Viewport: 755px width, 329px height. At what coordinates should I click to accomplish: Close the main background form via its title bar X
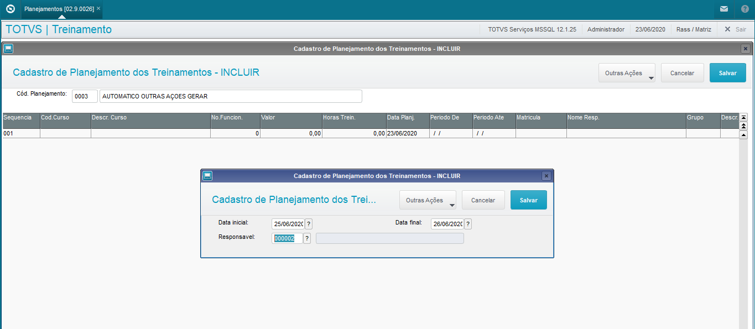pyautogui.click(x=746, y=49)
